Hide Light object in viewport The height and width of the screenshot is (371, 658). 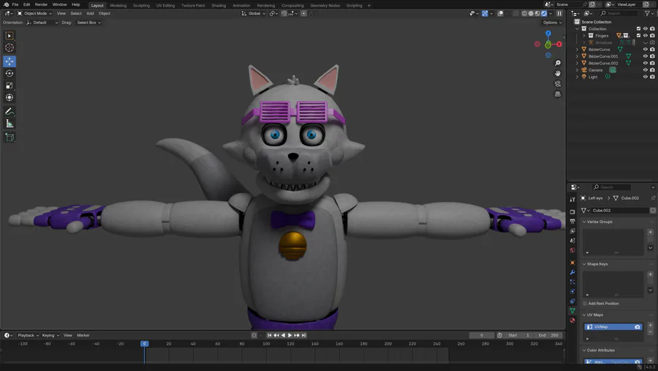click(x=646, y=77)
